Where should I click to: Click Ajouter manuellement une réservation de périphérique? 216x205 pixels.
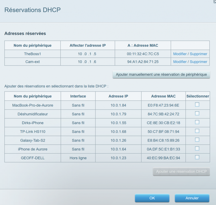[x=161, y=75]
